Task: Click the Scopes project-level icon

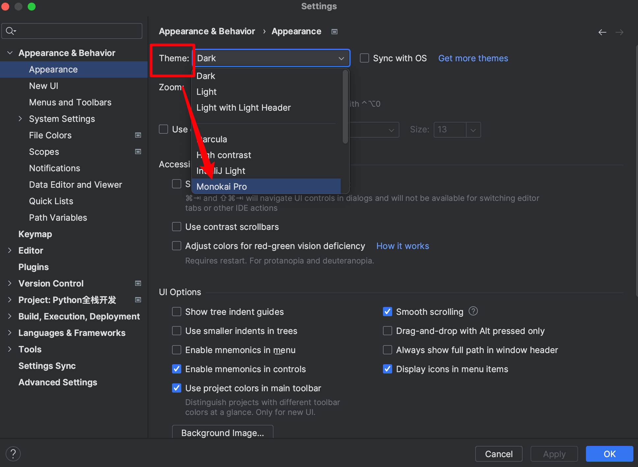Action: coord(138,151)
